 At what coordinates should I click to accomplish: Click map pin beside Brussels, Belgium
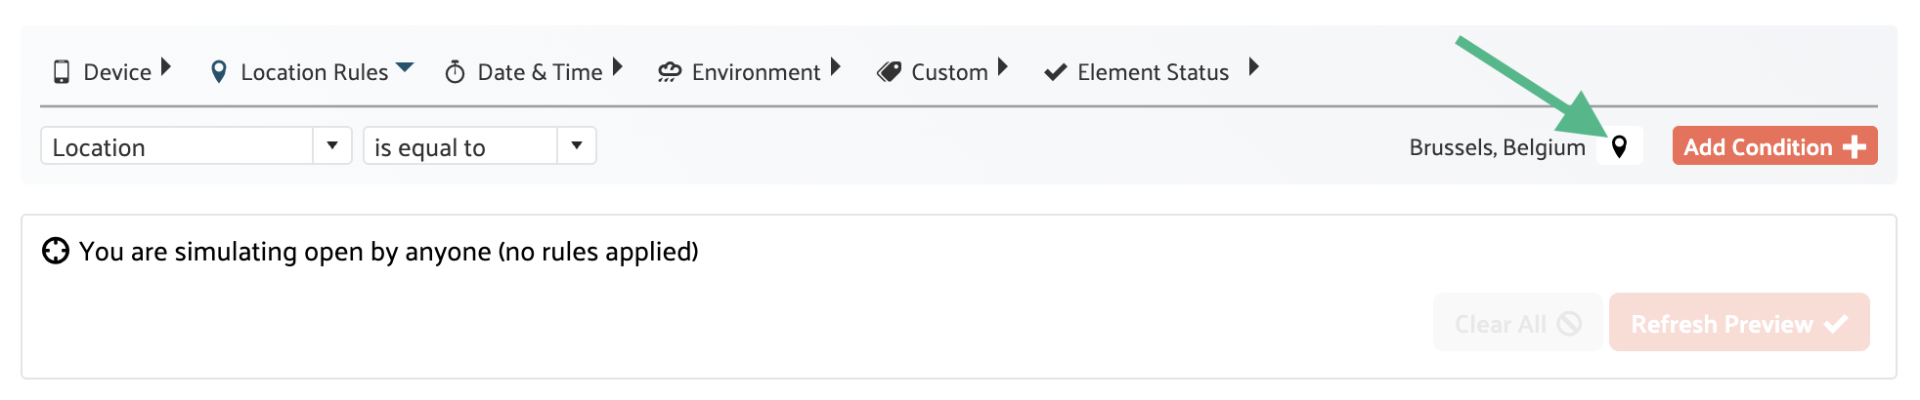click(x=1619, y=147)
